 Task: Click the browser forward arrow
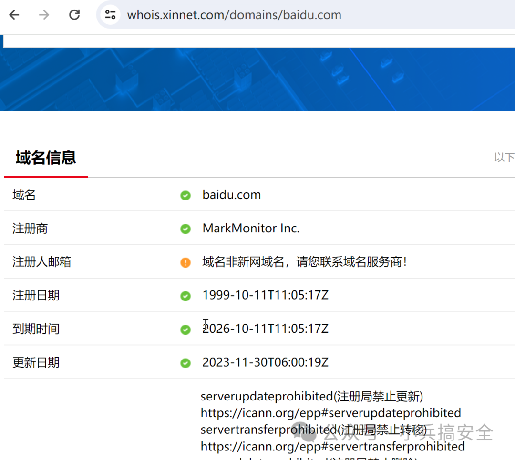pos(44,15)
